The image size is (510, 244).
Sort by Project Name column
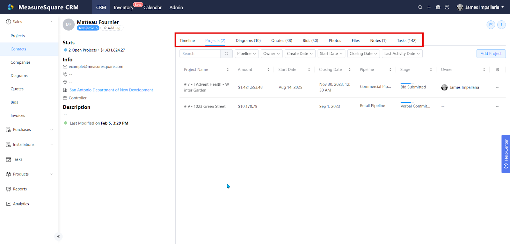pos(228,69)
